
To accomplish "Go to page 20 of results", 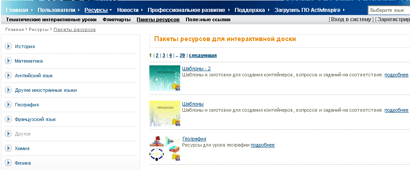I will [x=182, y=55].
